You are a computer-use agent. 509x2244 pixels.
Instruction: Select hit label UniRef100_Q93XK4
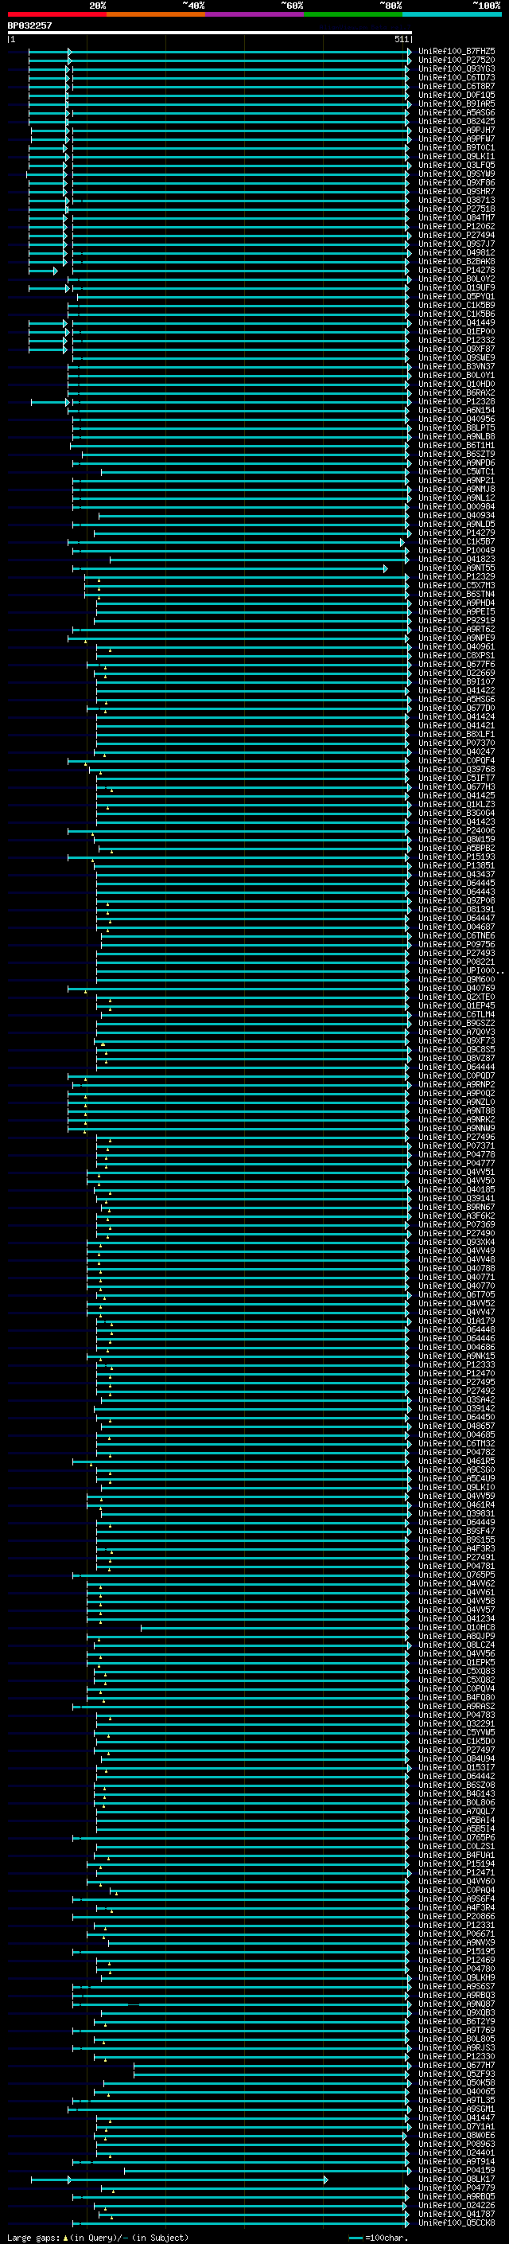pos(457,1243)
